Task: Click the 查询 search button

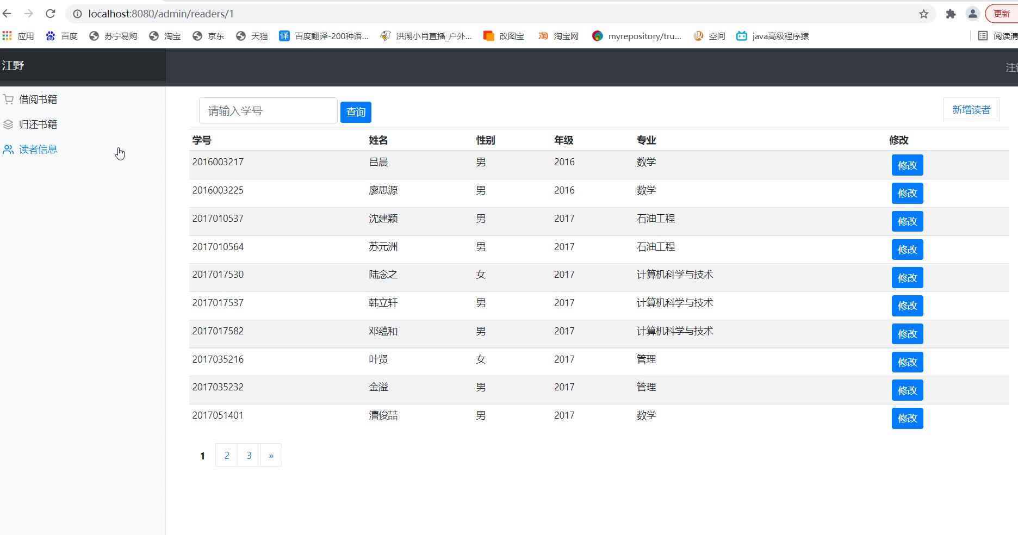Action: (356, 112)
